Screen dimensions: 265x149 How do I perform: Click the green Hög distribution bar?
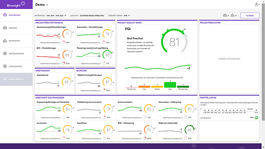170,85
